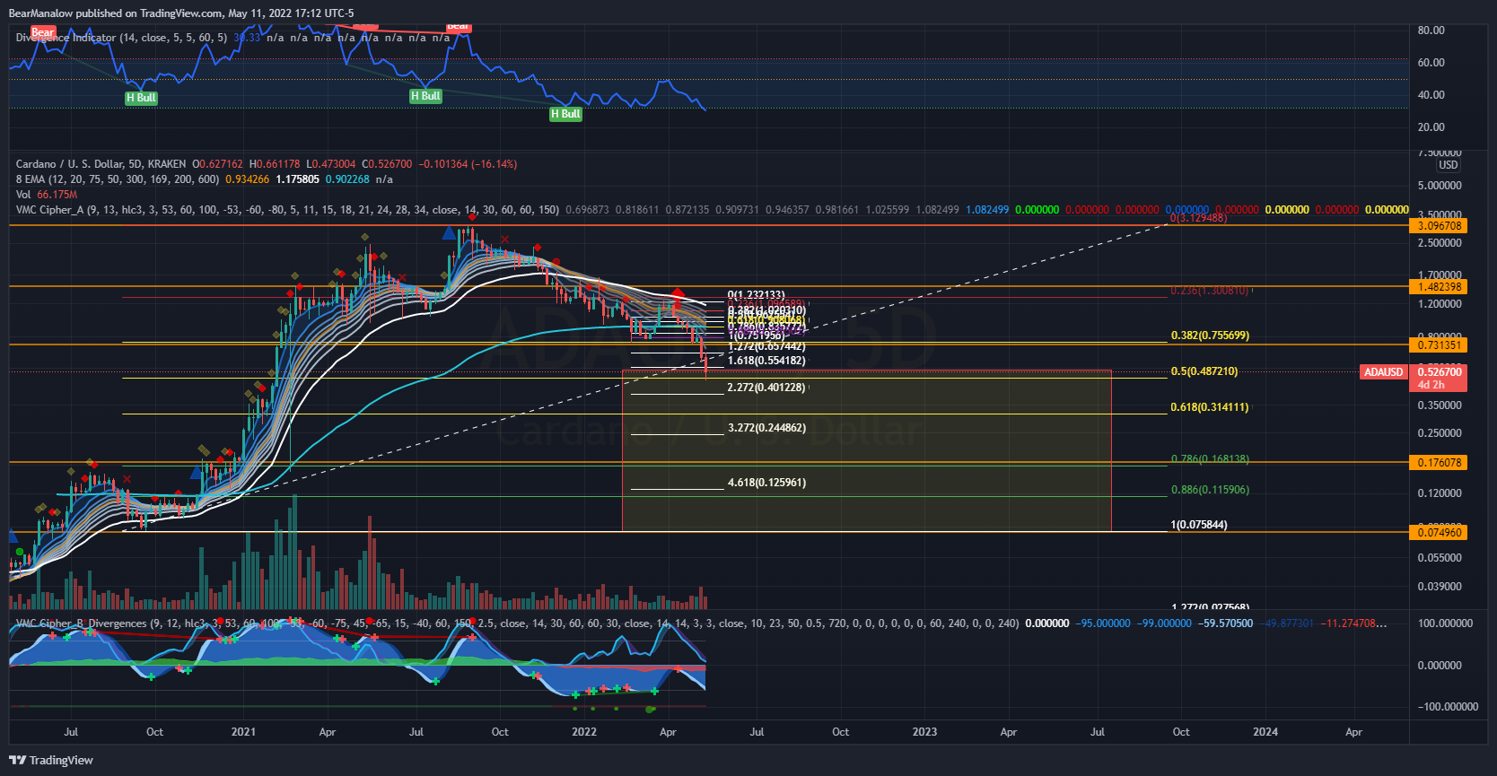Image resolution: width=1497 pixels, height=776 pixels.
Task: Click the 80.00 level on Divergence scale
Action: (1431, 31)
